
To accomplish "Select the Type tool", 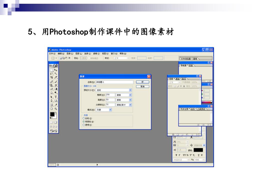I will [x=56, y=97].
